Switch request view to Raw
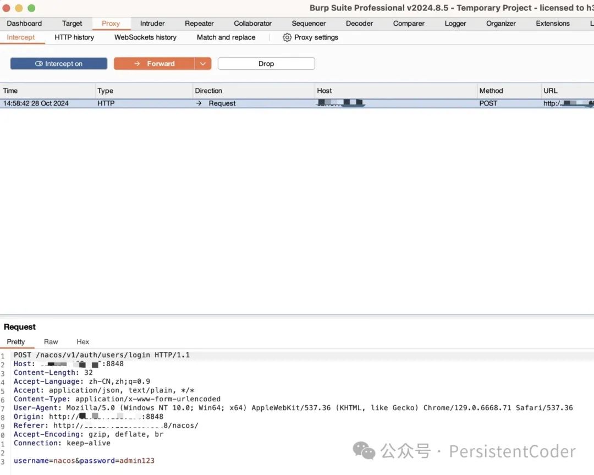Image resolution: width=594 pixels, height=475 pixels. coord(51,341)
